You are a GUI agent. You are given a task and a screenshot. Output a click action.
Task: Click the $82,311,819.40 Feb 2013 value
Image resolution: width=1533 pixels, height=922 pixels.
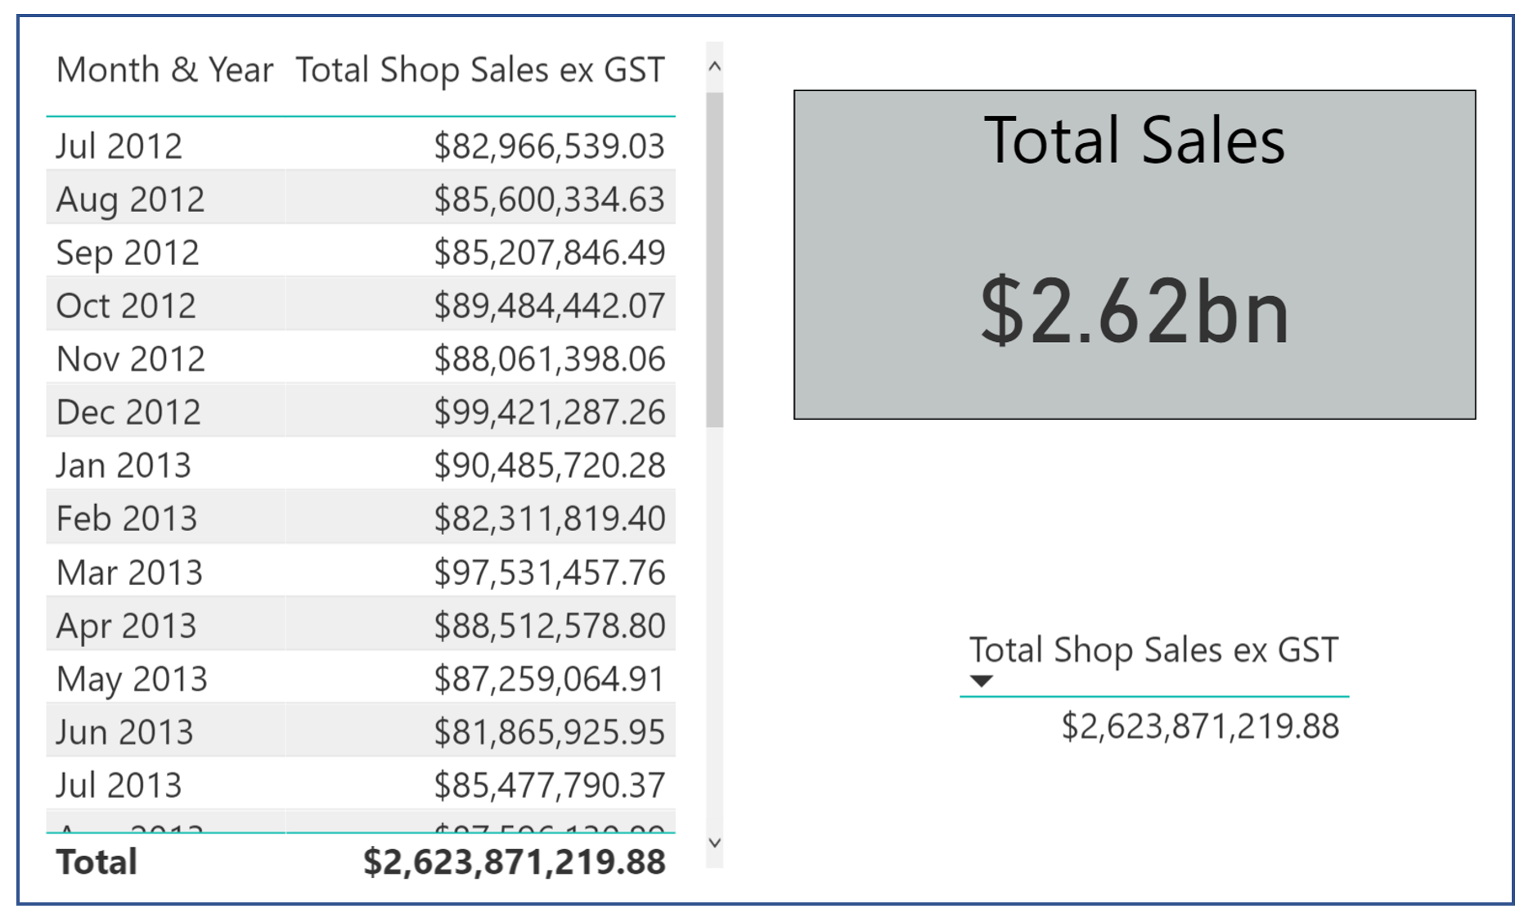pos(549,519)
